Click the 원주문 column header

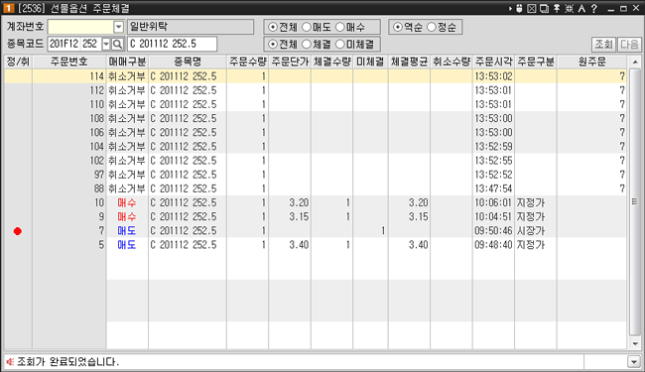pyautogui.click(x=591, y=62)
